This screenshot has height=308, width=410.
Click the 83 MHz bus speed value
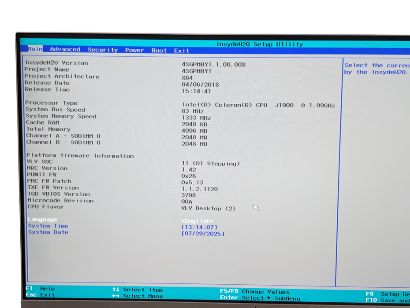(193, 111)
